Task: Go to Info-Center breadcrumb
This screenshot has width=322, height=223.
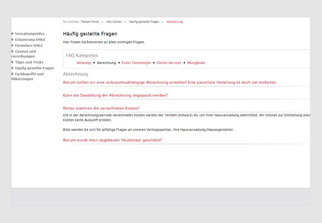Action: 114,22
